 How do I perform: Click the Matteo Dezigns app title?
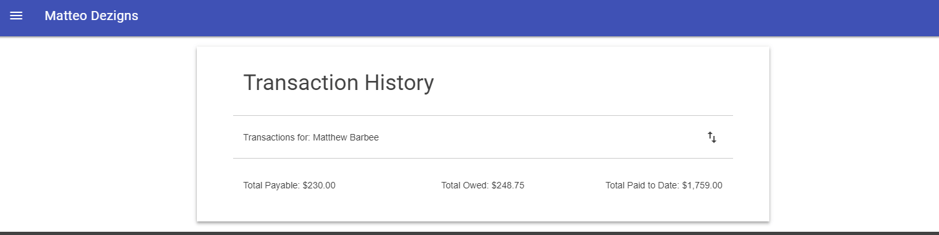tap(91, 16)
